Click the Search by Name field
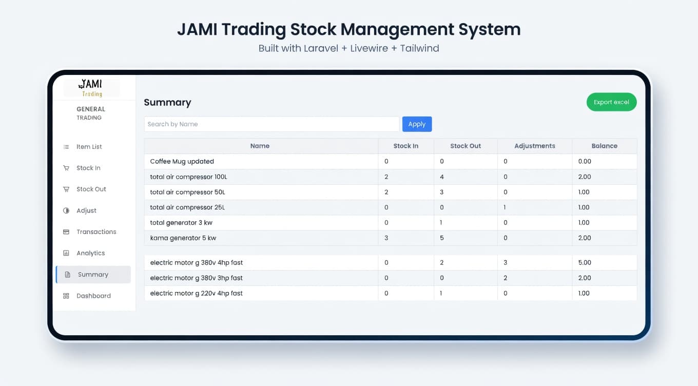This screenshot has height=386, width=698. (x=271, y=124)
